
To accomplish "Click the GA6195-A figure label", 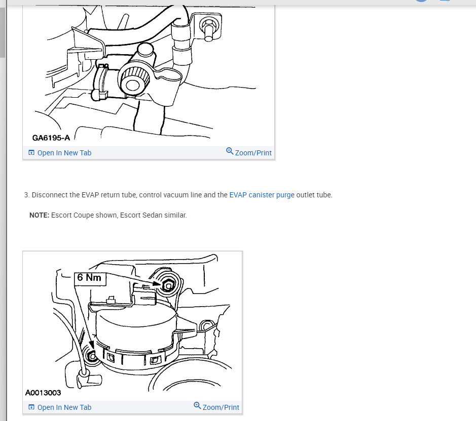I will 51,138.
